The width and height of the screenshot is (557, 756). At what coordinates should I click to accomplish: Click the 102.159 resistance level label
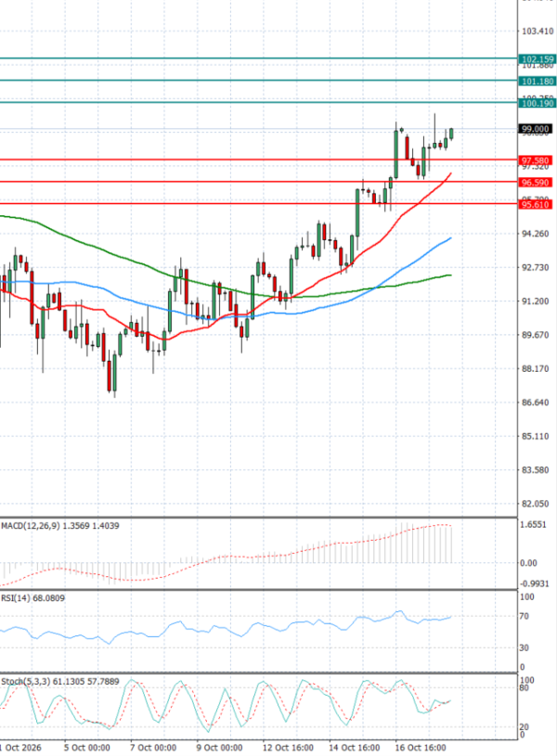coord(537,59)
